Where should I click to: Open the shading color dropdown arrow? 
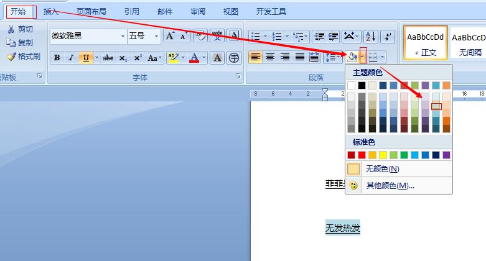(x=363, y=57)
